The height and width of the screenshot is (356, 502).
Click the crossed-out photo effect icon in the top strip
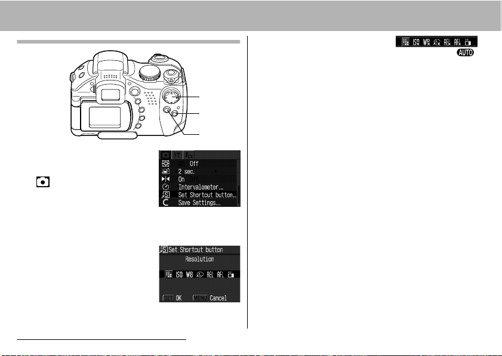pyautogui.click(x=437, y=42)
